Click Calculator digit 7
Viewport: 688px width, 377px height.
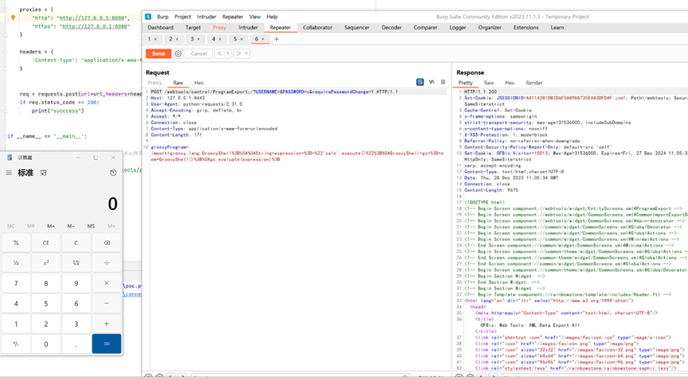pyautogui.click(x=16, y=283)
